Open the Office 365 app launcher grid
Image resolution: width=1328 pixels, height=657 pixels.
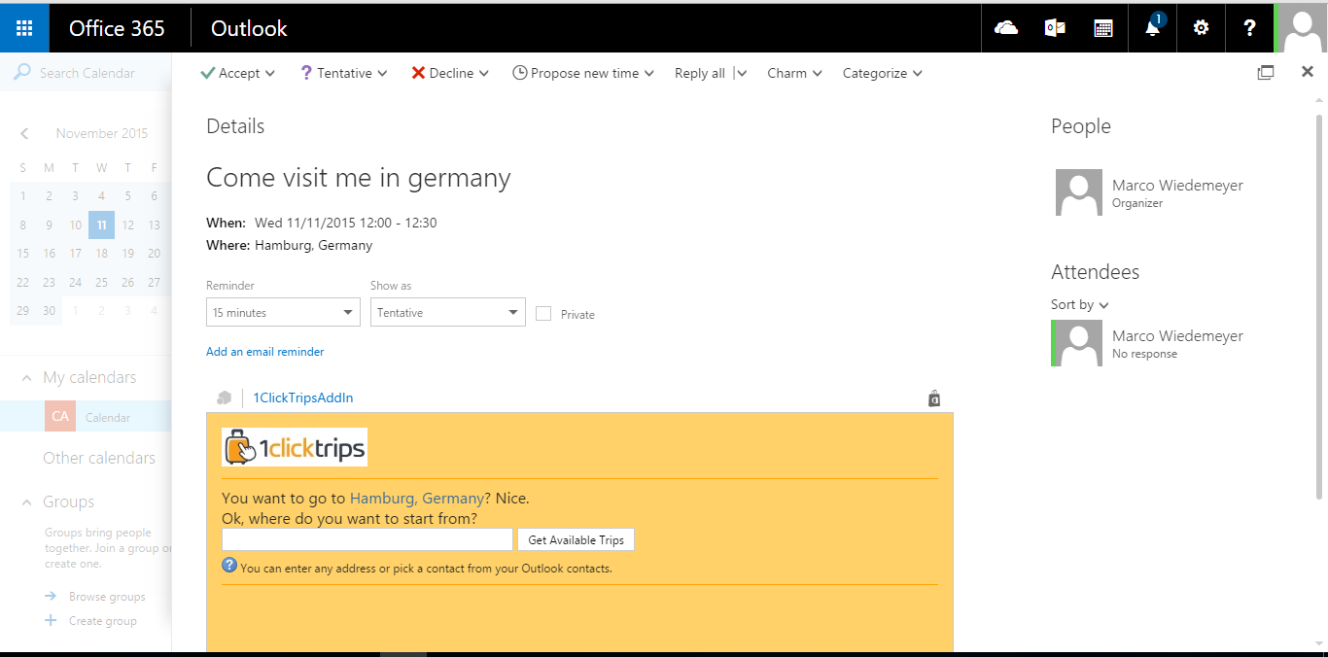tap(24, 28)
